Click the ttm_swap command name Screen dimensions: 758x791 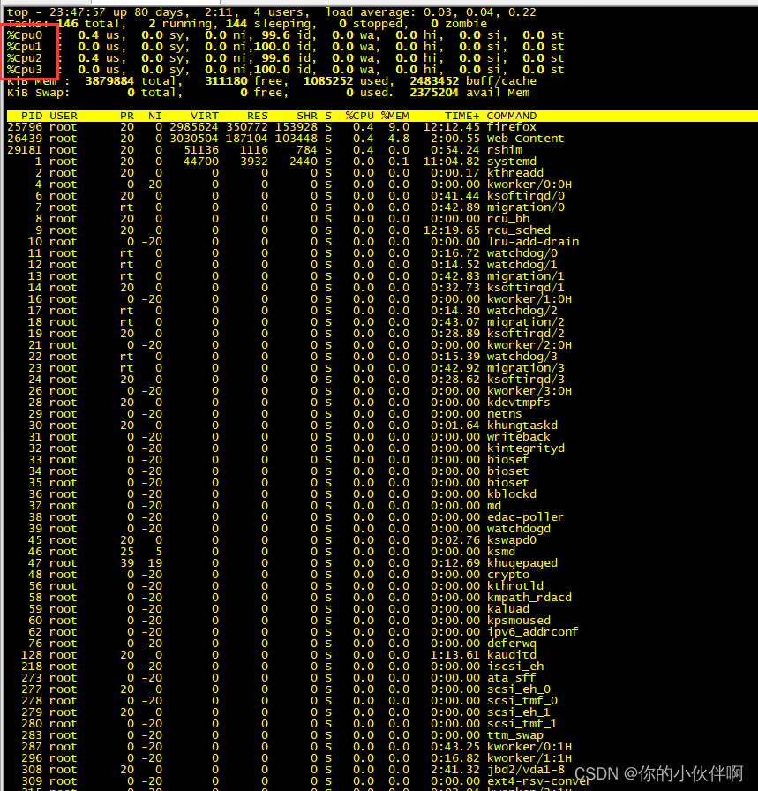pyautogui.click(x=515, y=735)
